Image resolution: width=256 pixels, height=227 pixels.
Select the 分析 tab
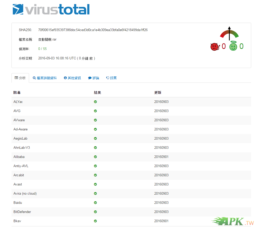pyautogui.click(x=20, y=78)
